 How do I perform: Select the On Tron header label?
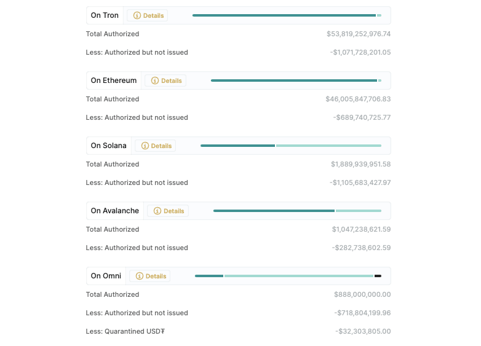pos(105,15)
